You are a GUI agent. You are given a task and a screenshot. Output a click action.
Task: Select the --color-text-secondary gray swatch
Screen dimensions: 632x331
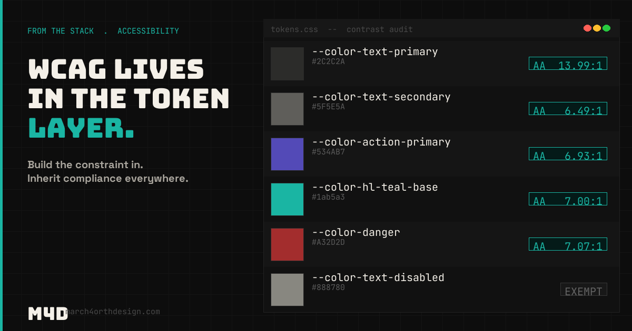(x=287, y=109)
